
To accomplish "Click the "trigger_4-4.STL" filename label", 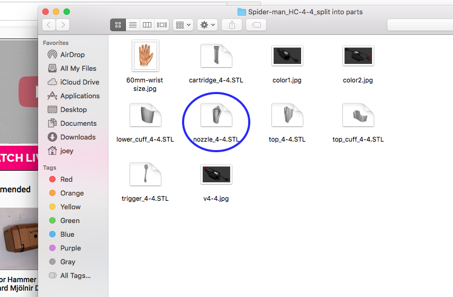I will coord(145,199).
